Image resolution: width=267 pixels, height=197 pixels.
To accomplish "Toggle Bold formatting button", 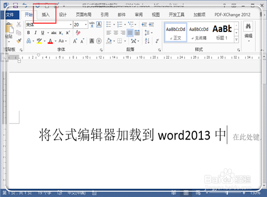I will tap(28, 32).
